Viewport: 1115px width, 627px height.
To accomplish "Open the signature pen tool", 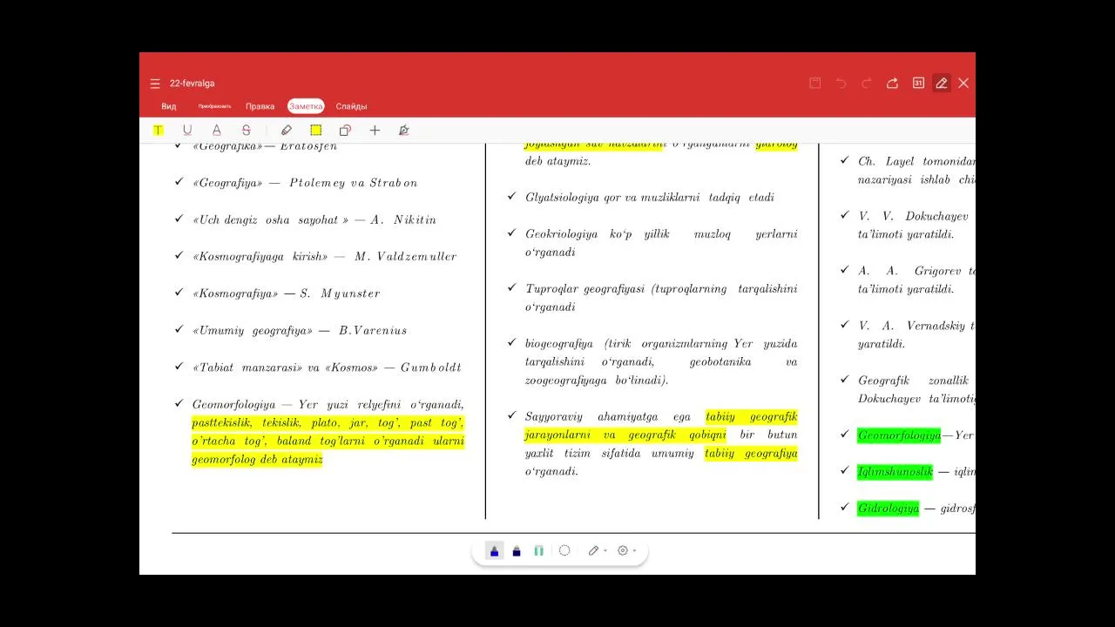I will click(403, 131).
